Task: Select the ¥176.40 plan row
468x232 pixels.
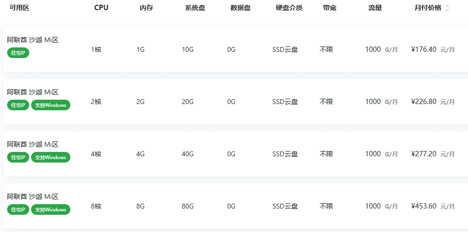Action: (x=236, y=49)
